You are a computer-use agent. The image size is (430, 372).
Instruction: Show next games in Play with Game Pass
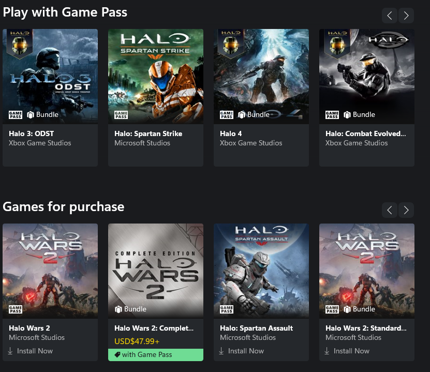click(406, 16)
